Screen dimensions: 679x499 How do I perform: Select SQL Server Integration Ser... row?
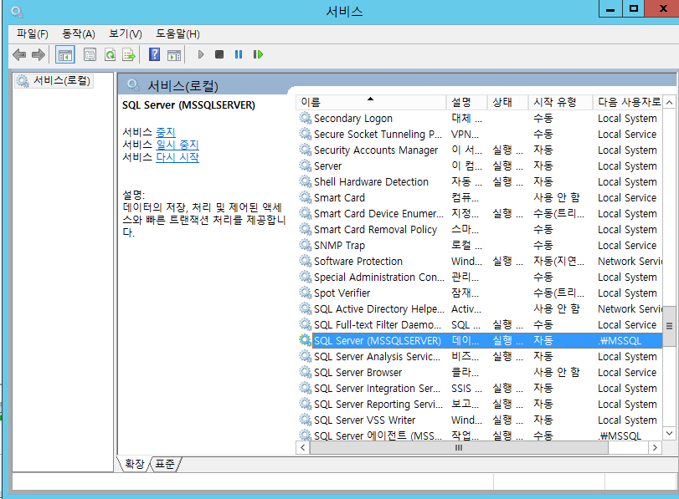(480, 389)
